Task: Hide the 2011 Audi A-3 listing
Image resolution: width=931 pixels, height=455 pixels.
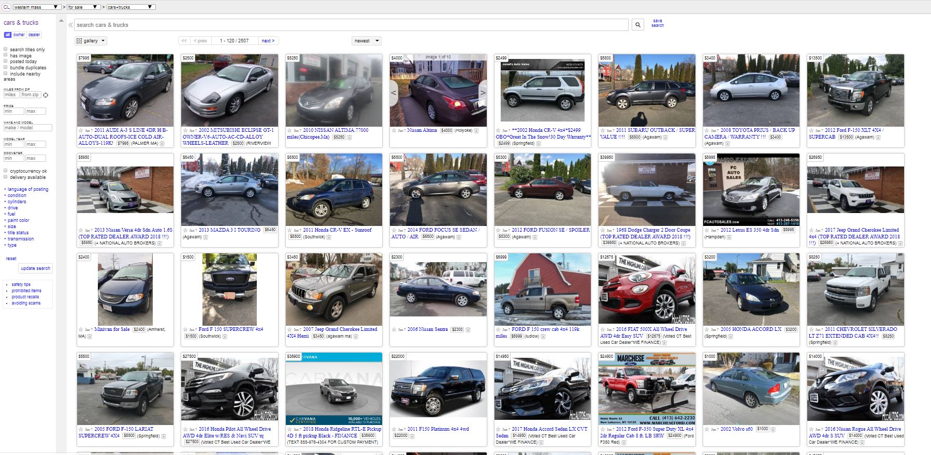Action: [162, 143]
